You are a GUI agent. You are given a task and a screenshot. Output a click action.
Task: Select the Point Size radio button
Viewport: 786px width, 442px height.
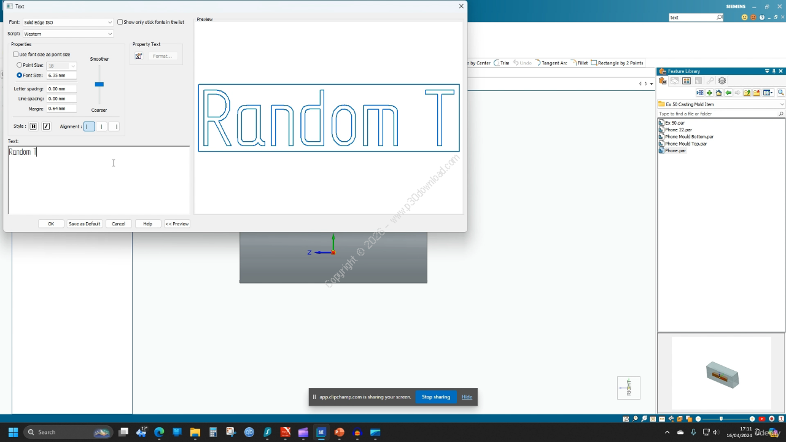pos(20,65)
